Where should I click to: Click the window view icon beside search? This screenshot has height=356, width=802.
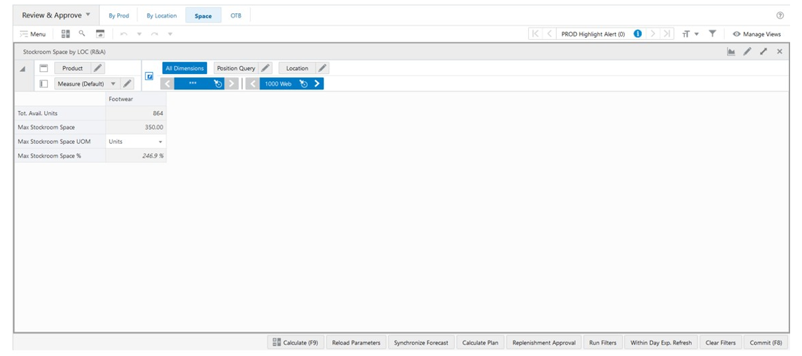pyautogui.click(x=100, y=33)
